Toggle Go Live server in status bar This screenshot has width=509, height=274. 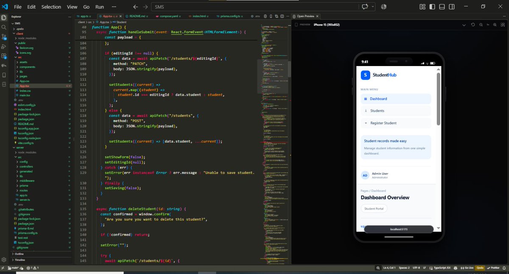pyautogui.click(x=467, y=268)
